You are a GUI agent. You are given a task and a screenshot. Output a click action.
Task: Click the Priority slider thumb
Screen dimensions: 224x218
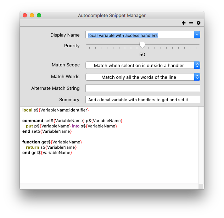point(142,45)
